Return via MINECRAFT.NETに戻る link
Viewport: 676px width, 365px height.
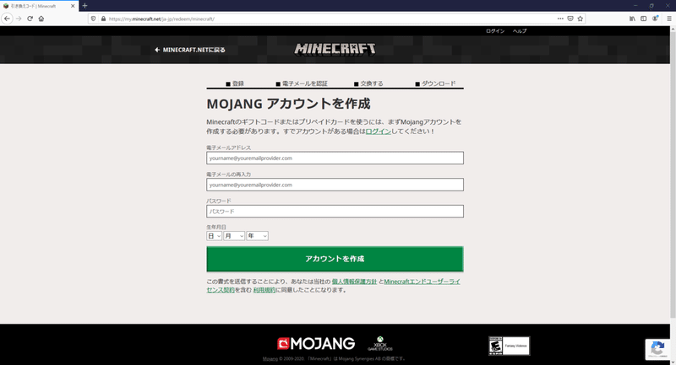(190, 50)
